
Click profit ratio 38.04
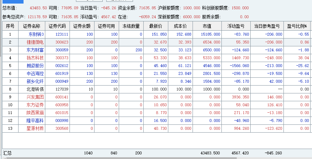[304, 58]
